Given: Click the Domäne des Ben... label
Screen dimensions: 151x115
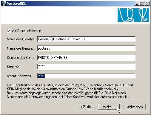Looking at the screenshot, I should tap(20, 58).
